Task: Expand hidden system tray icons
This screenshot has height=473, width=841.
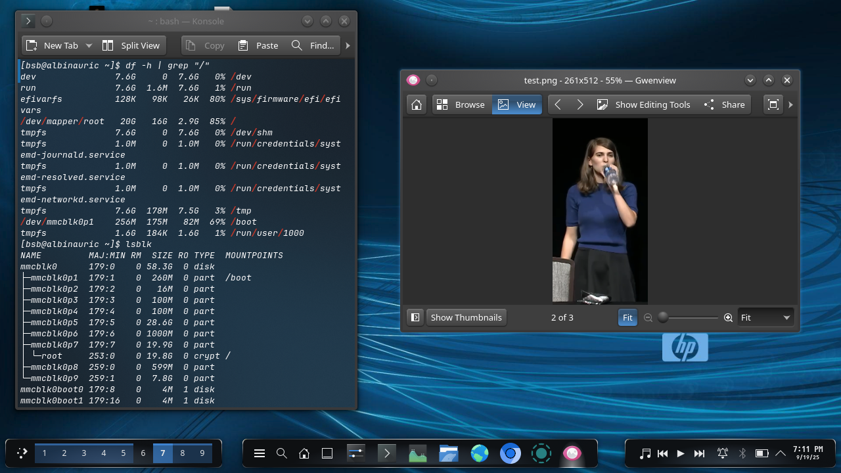Action: [x=781, y=453]
